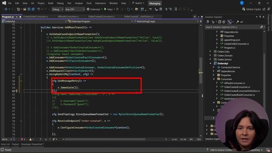This screenshot has width=272, height=153.
Task: Open the Debug configuration dropdown
Action: pos(57,9)
